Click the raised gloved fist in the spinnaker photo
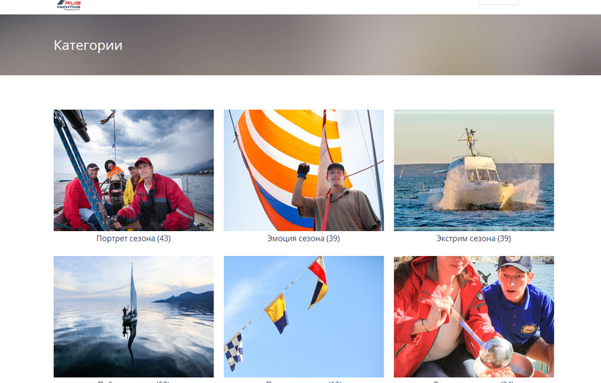 303,170
